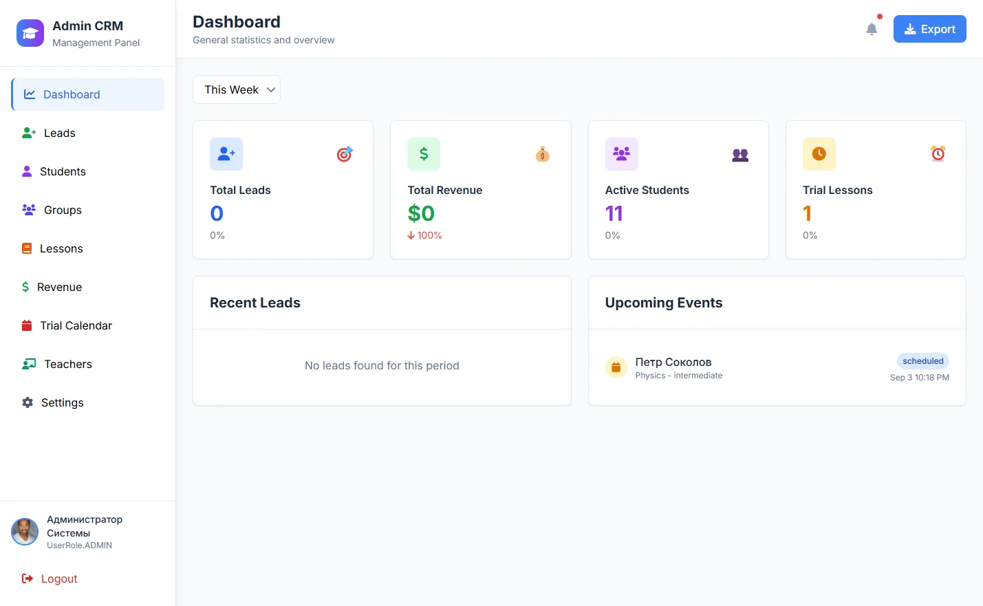Image resolution: width=983 pixels, height=606 pixels.
Task: Click the Admin CRM graduation cap logo
Action: (30, 33)
